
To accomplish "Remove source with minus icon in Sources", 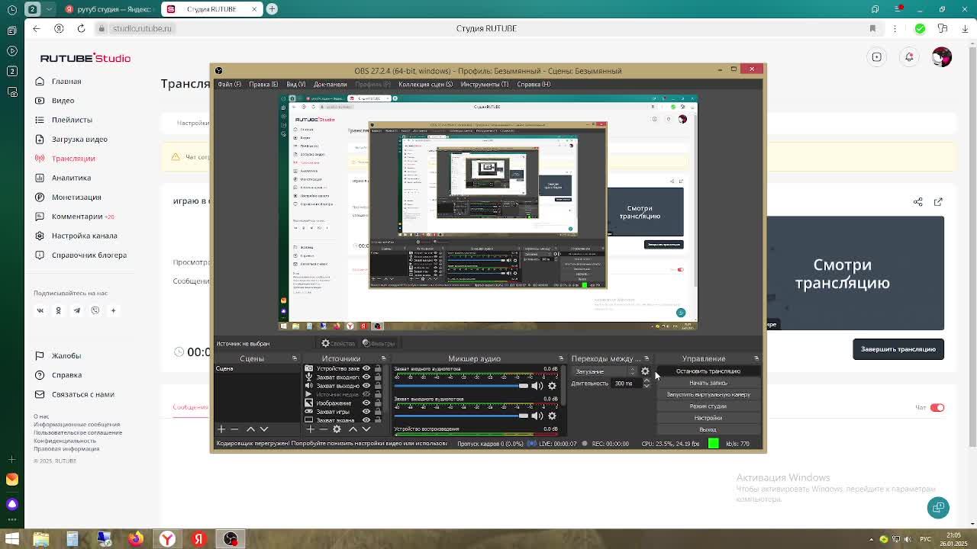I will pyautogui.click(x=323, y=429).
